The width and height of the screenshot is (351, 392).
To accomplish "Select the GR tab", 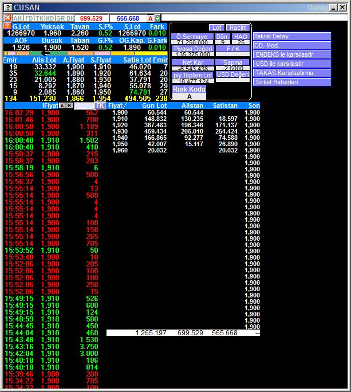I will 61,18.
